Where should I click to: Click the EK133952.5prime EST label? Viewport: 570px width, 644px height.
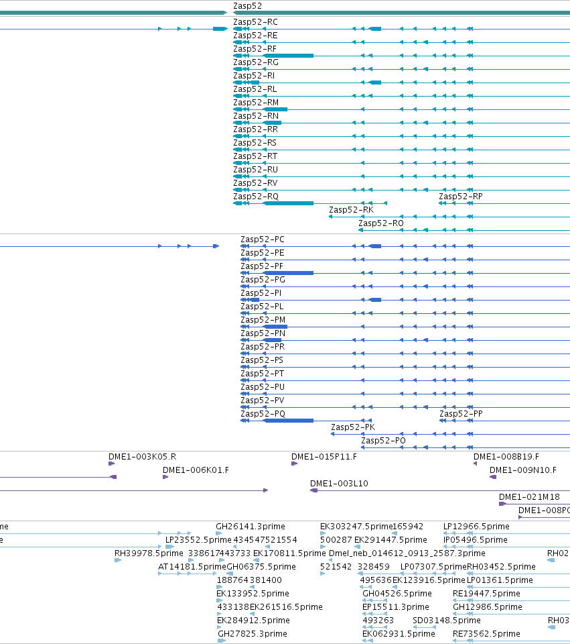tap(253, 594)
